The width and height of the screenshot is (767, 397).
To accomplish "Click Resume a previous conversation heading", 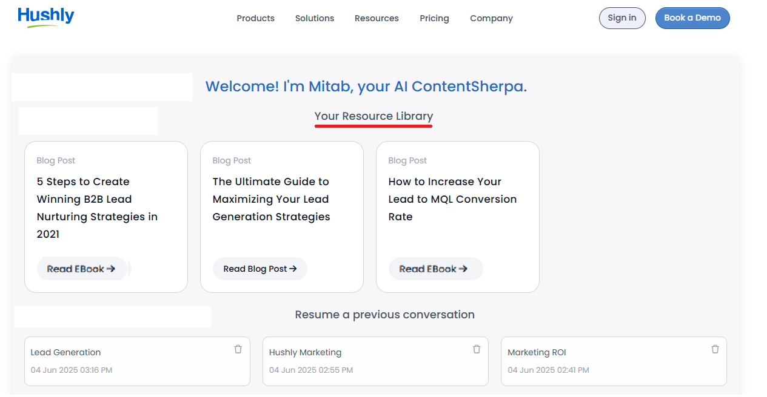I will pos(384,315).
